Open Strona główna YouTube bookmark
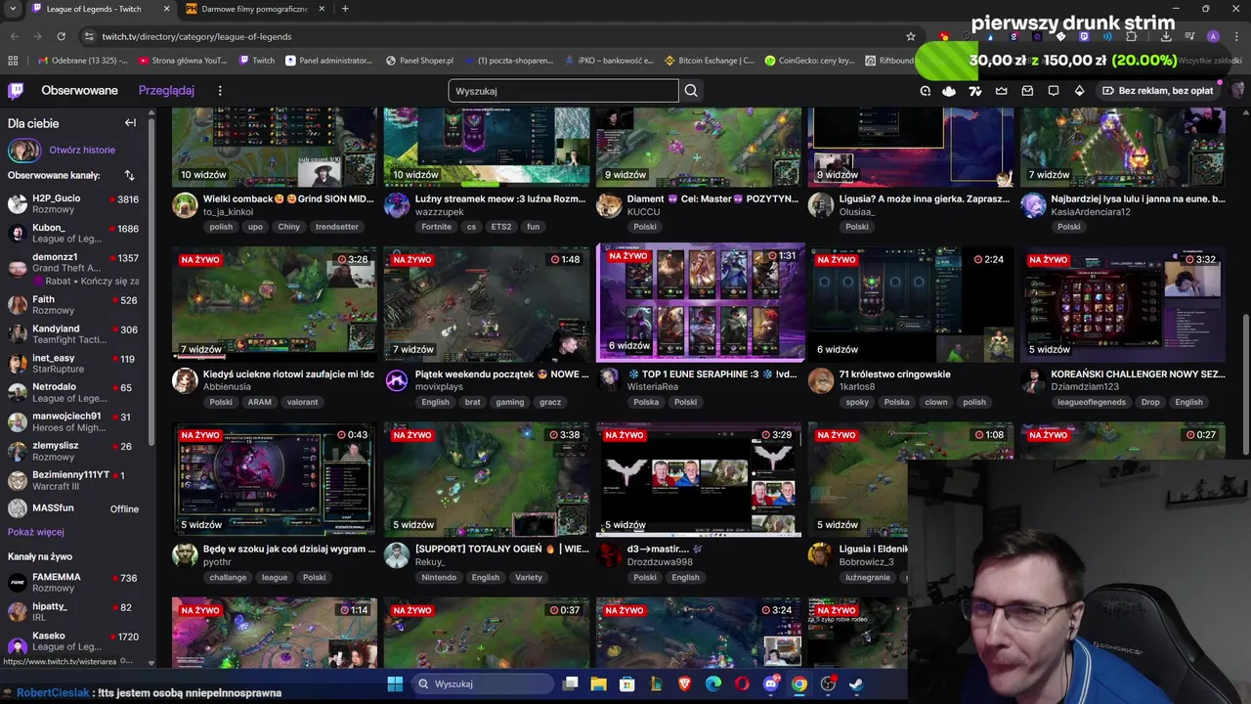Screen dimensions: 1251x704 (x=183, y=61)
